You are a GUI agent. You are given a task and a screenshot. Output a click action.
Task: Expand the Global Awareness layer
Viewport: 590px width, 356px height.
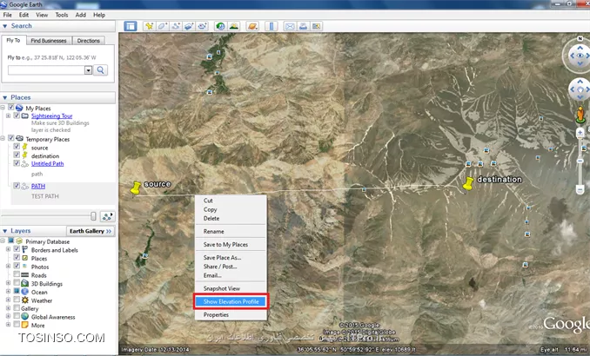tap(9, 317)
